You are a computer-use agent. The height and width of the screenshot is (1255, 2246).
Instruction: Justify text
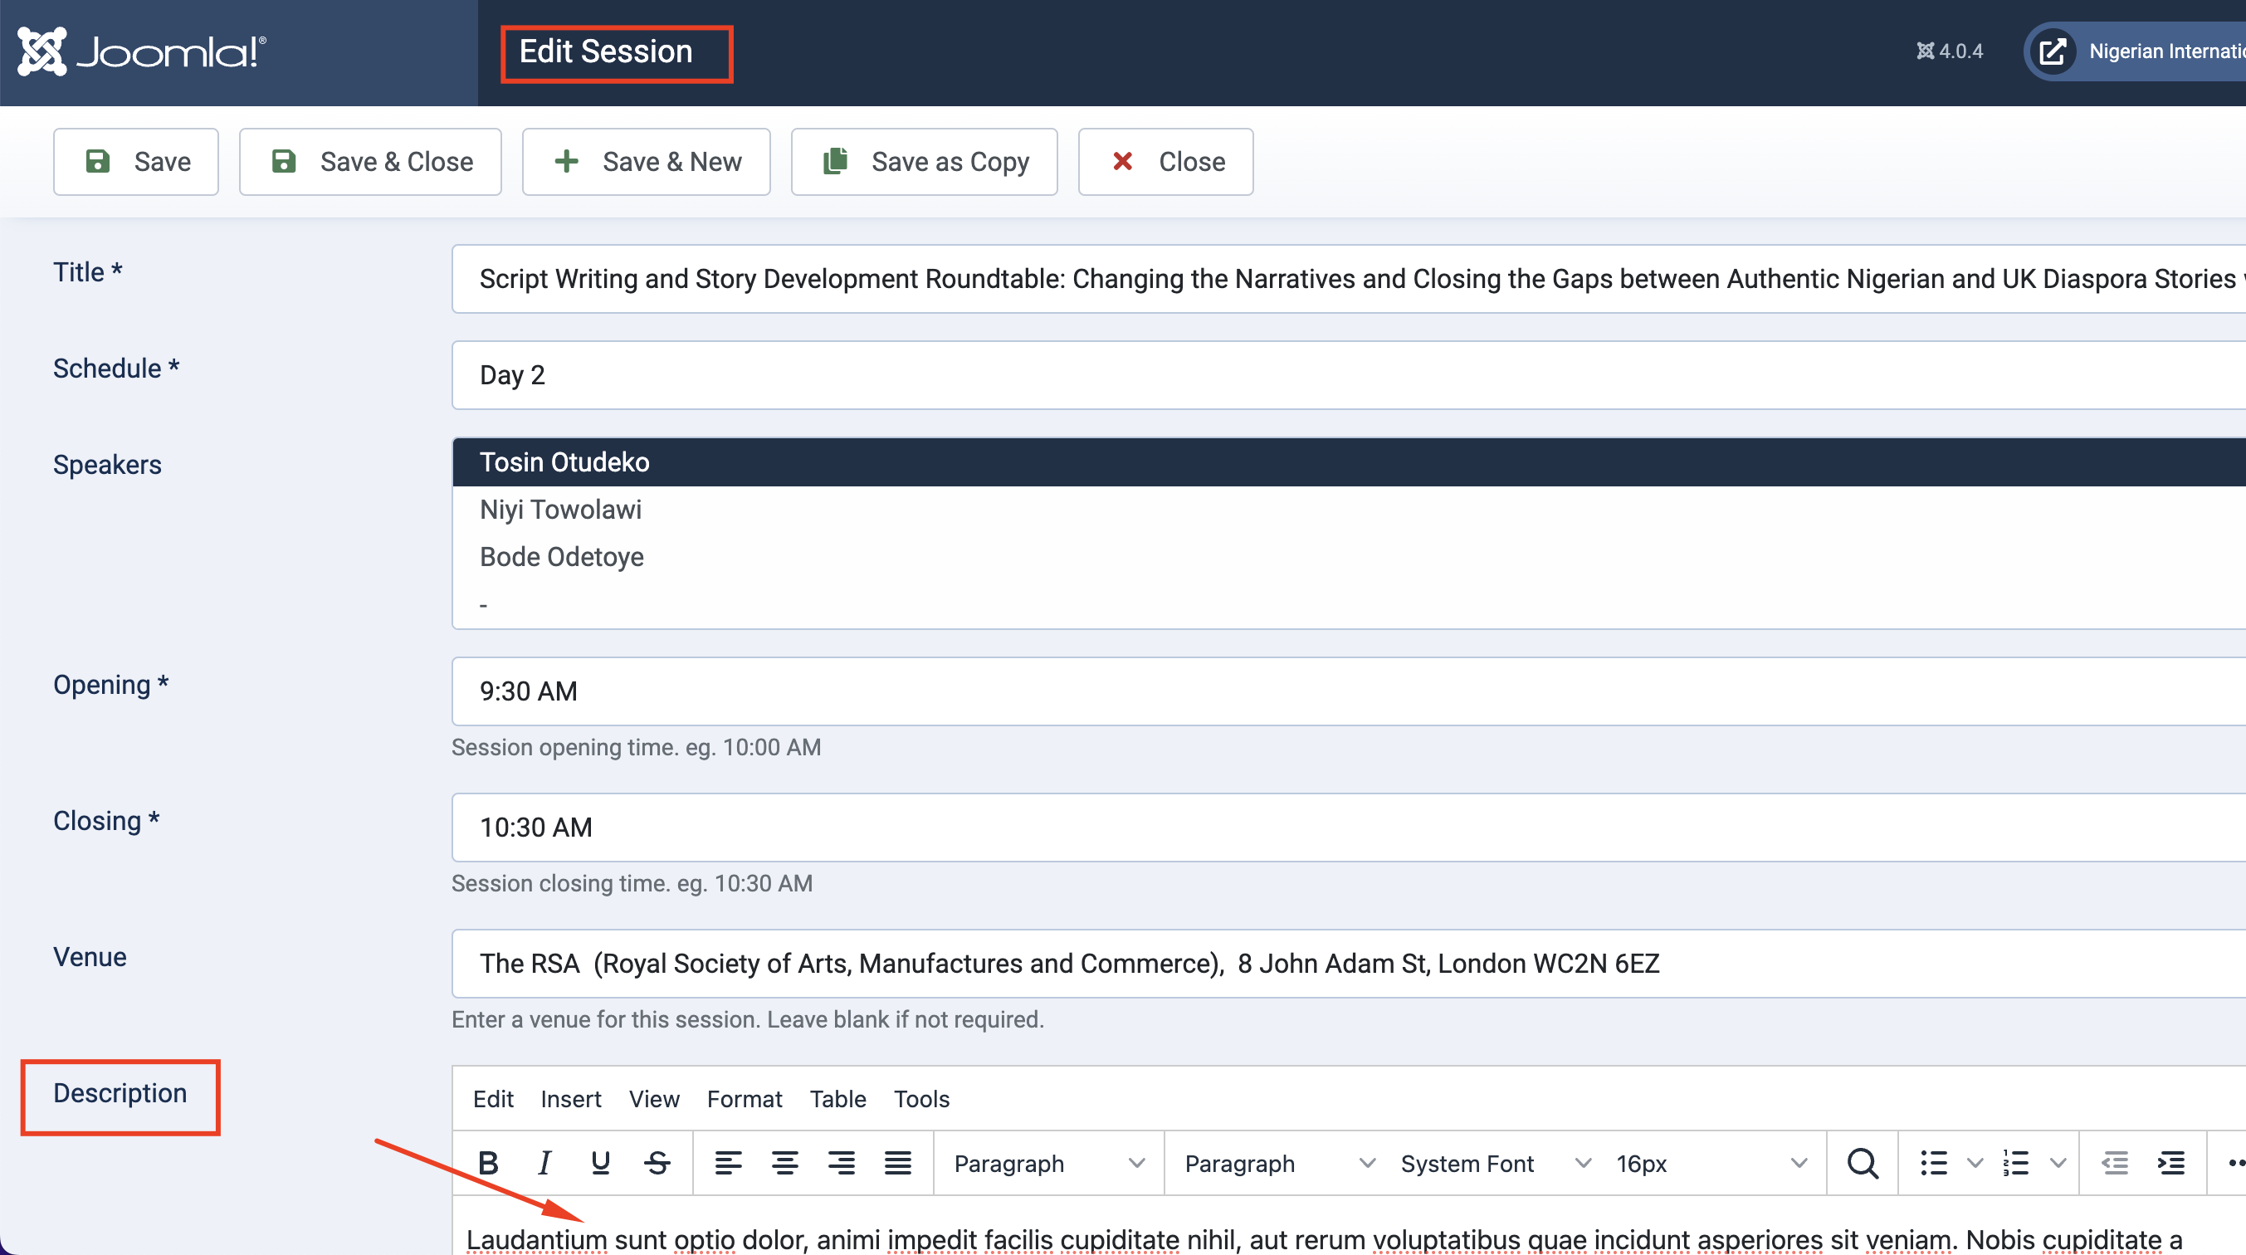tap(898, 1164)
